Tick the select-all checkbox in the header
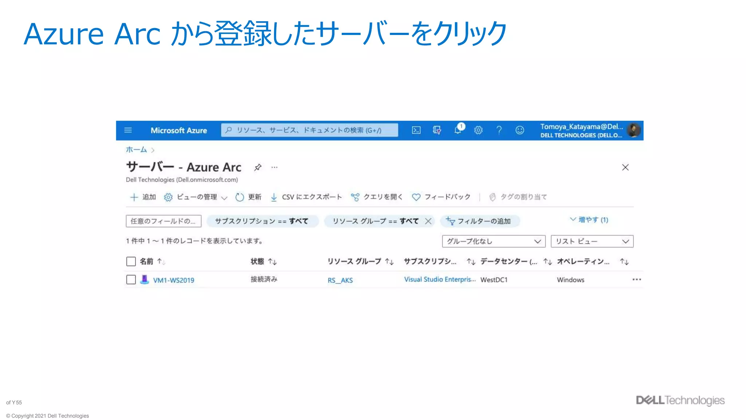 click(x=131, y=261)
